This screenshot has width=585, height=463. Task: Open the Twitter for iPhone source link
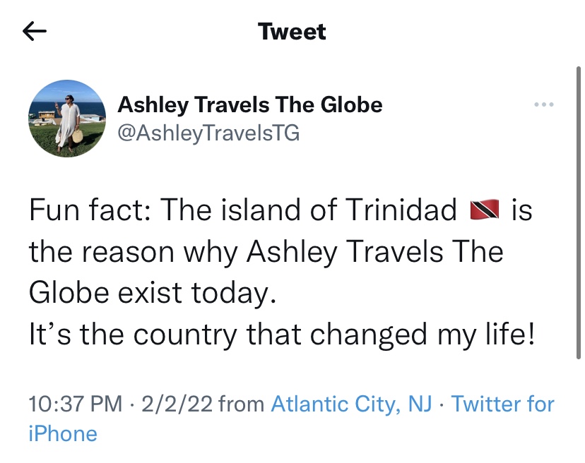(502, 404)
